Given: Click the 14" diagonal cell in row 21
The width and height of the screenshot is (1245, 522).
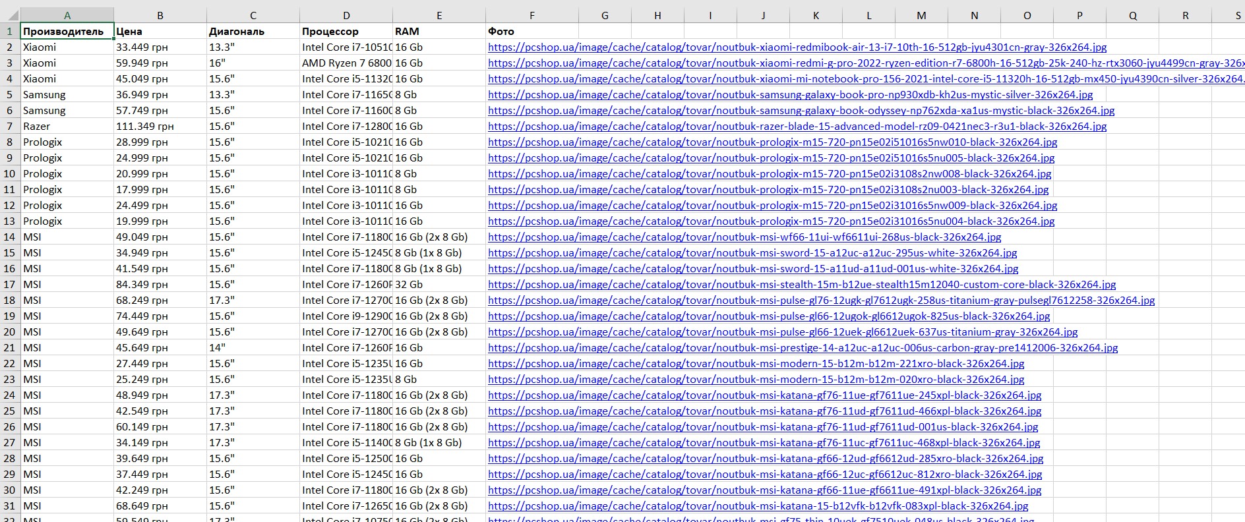Looking at the screenshot, I should pos(253,347).
